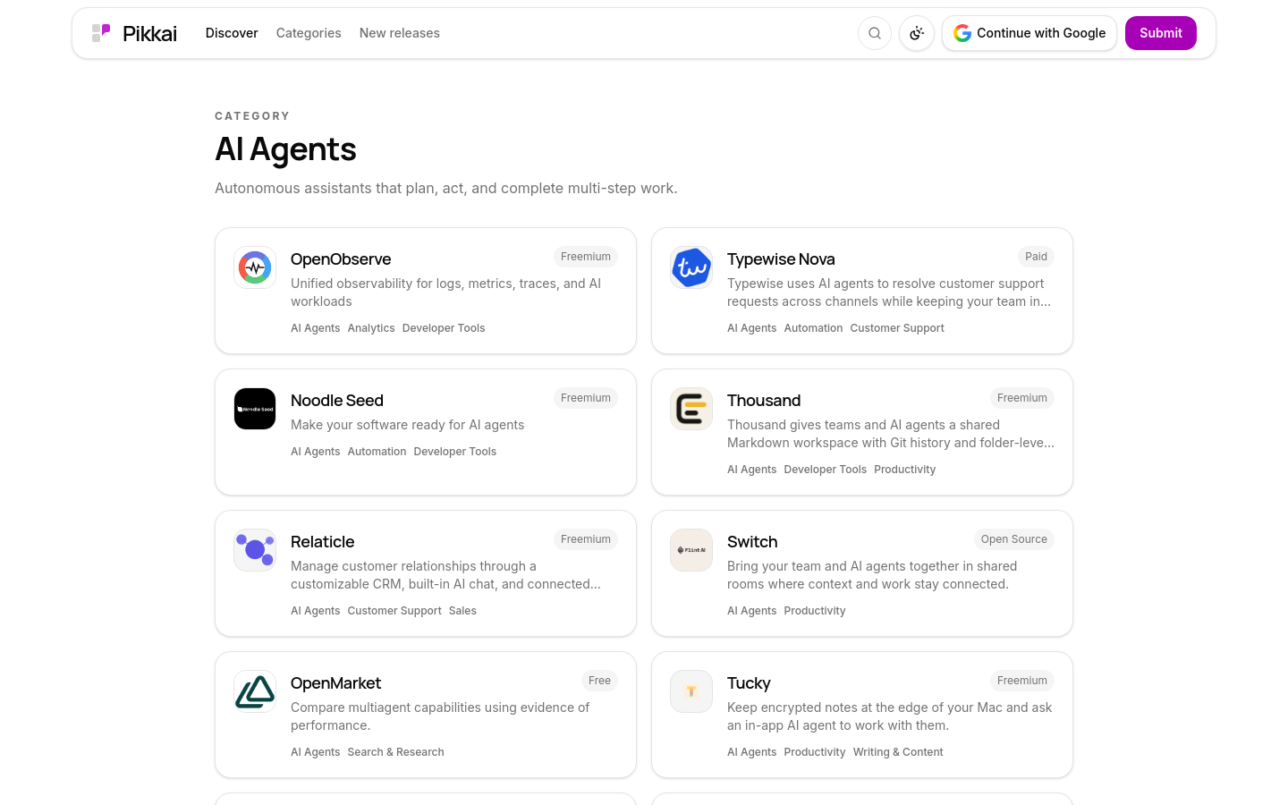Open the OpenObserve title link

pos(341,259)
